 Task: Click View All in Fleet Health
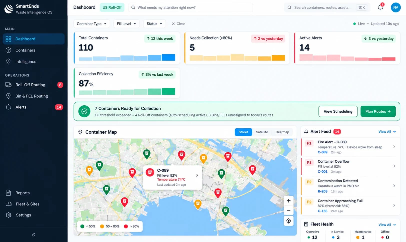pyautogui.click(x=387, y=225)
